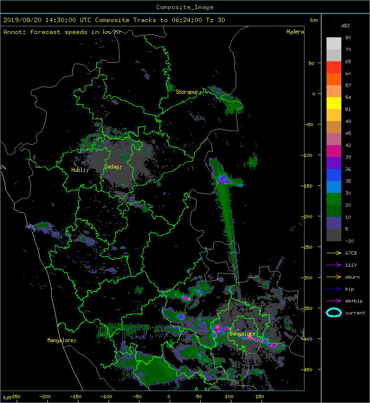
Task: Click the Shorapur city label
Action: pyautogui.click(x=187, y=92)
